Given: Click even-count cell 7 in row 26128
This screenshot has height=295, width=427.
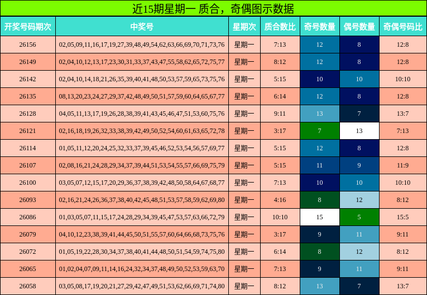Looking at the screenshot, I should (359, 114).
